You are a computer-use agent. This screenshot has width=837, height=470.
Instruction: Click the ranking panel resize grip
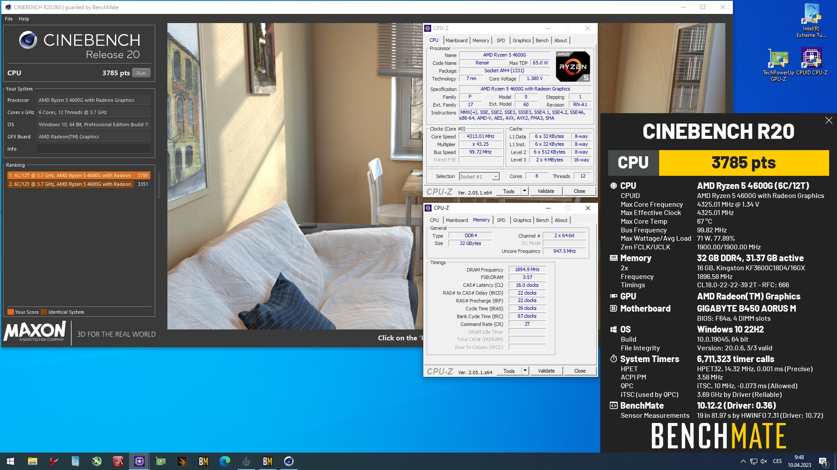159,185
